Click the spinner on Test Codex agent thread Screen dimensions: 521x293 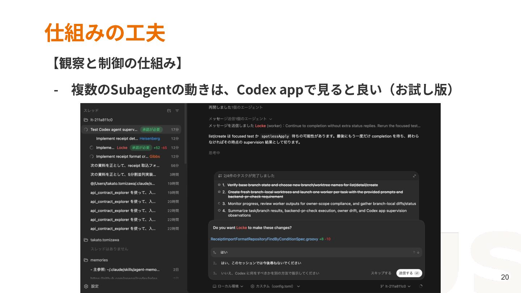[x=86, y=129]
